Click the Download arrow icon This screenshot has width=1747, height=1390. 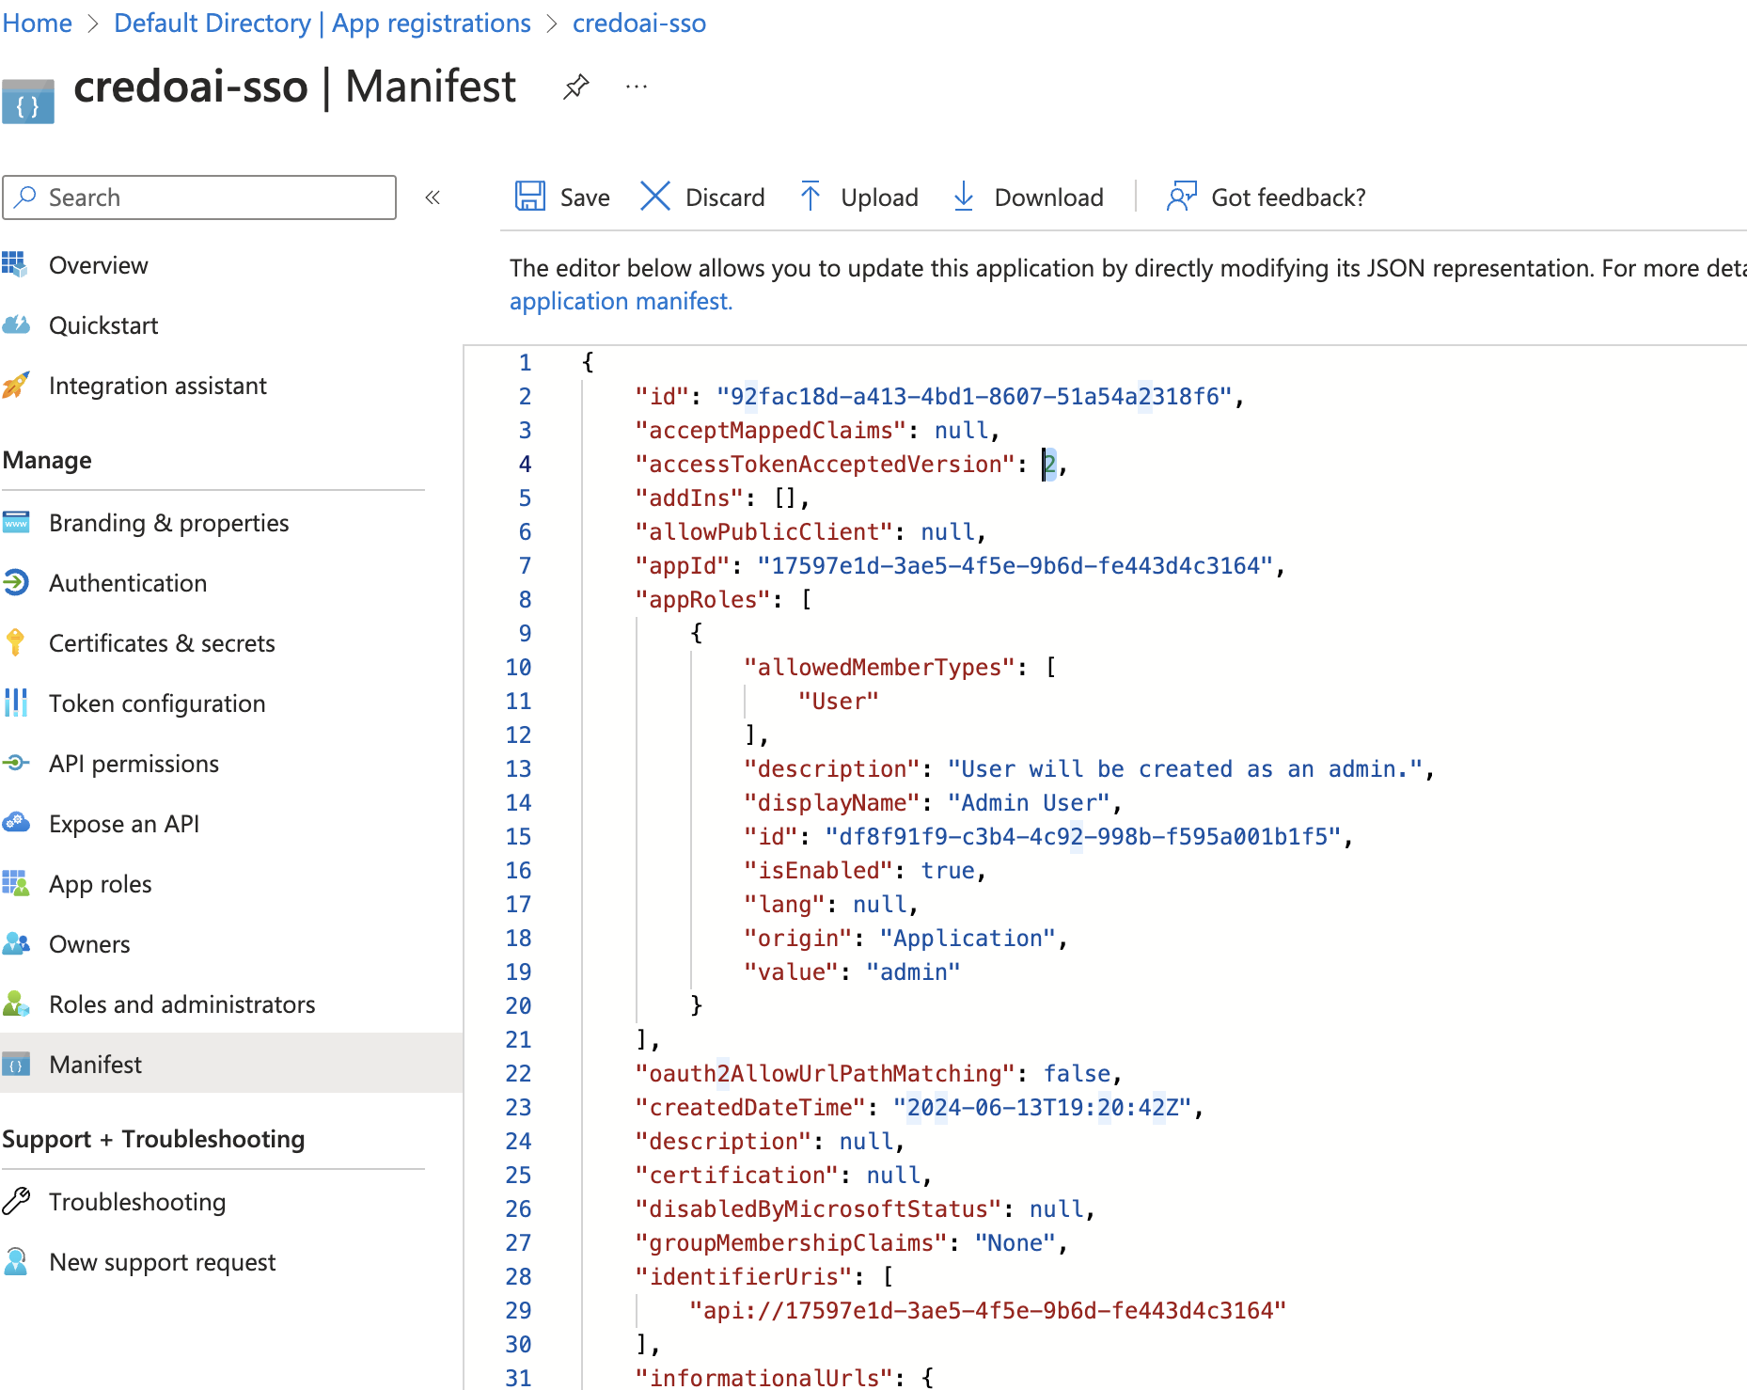[964, 197]
